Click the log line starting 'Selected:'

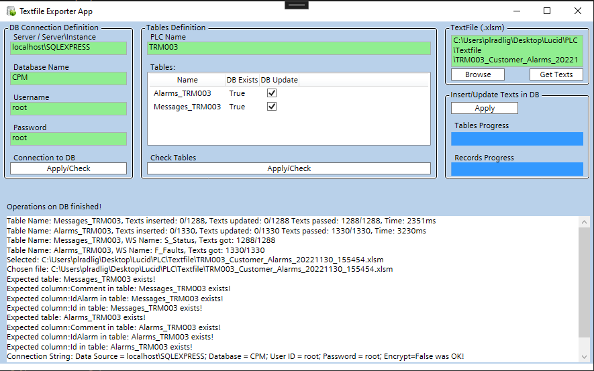(x=195, y=260)
